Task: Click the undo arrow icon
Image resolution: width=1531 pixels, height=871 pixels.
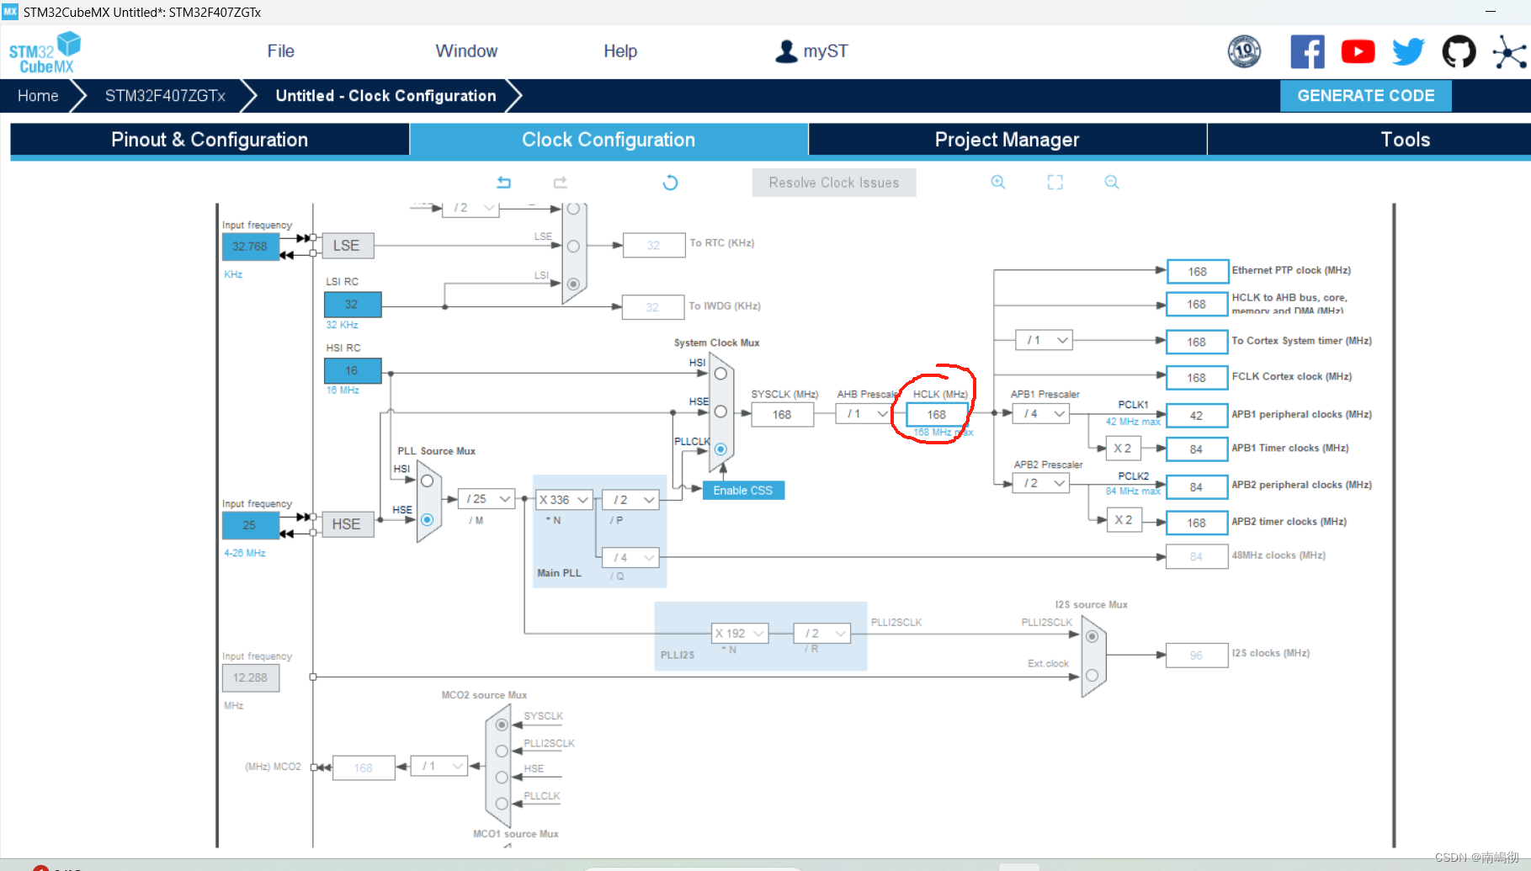Action: 504,182
